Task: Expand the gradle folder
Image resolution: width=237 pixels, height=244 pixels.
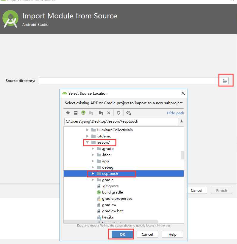Action: click(93, 180)
